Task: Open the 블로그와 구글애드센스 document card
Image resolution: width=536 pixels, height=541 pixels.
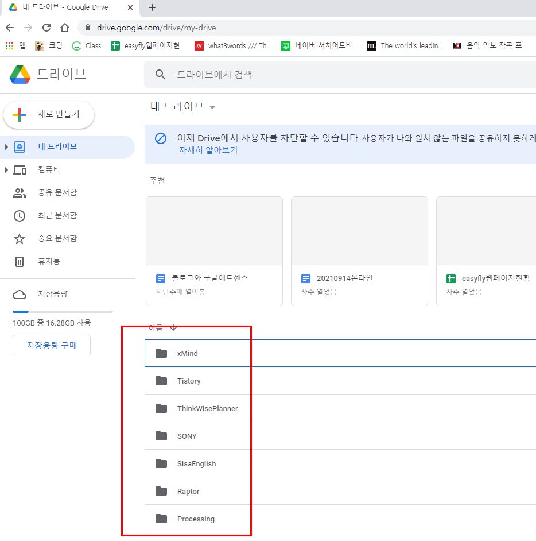Action: [214, 251]
